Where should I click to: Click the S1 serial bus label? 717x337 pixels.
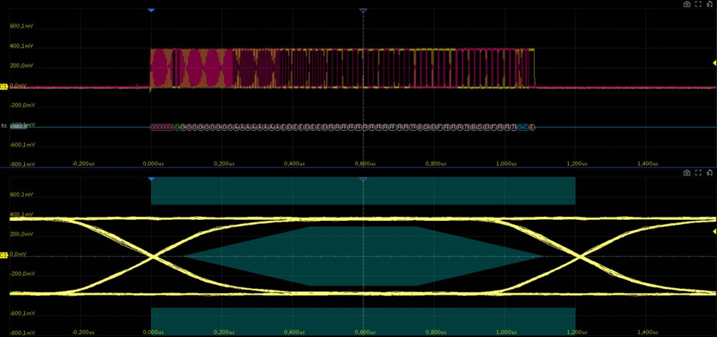pos(4,126)
